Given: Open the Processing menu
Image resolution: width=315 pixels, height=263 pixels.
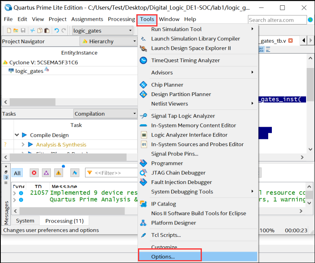Looking at the screenshot, I should (x=121, y=19).
